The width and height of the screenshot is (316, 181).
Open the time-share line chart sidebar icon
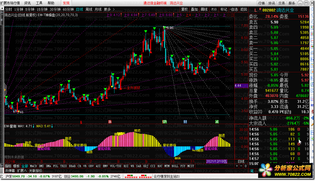[x=312, y=40]
